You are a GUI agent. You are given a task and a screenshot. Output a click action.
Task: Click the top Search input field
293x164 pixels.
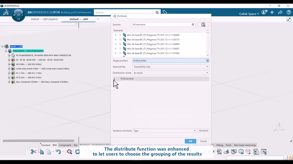(125, 12)
